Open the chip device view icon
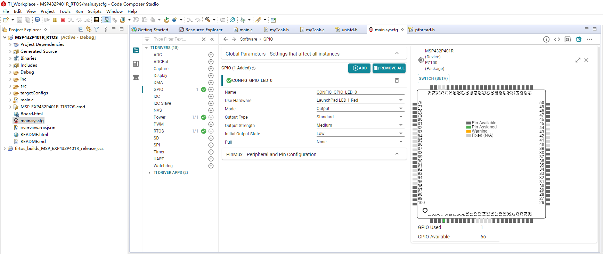The height and width of the screenshot is (254, 603). tap(579, 40)
